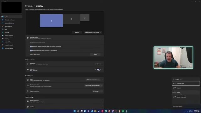Image resolution: width=201 pixels, height=113 pixels.
Task: Click the Use HDR icon
Action: (x=28, y=70)
